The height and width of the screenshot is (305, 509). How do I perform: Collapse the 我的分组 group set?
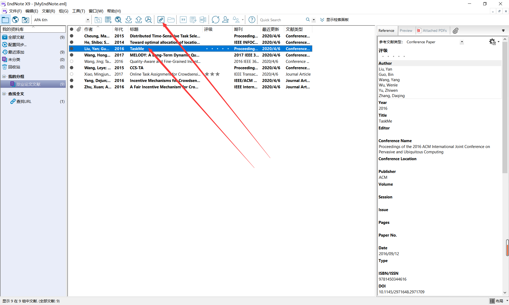pyautogui.click(x=4, y=76)
